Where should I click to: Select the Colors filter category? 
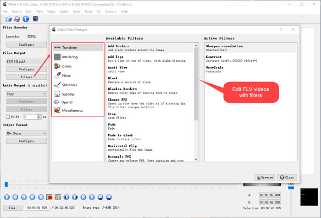pyautogui.click(x=66, y=66)
